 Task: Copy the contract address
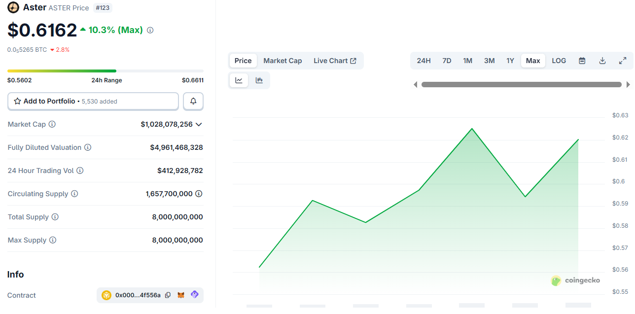[168, 295]
